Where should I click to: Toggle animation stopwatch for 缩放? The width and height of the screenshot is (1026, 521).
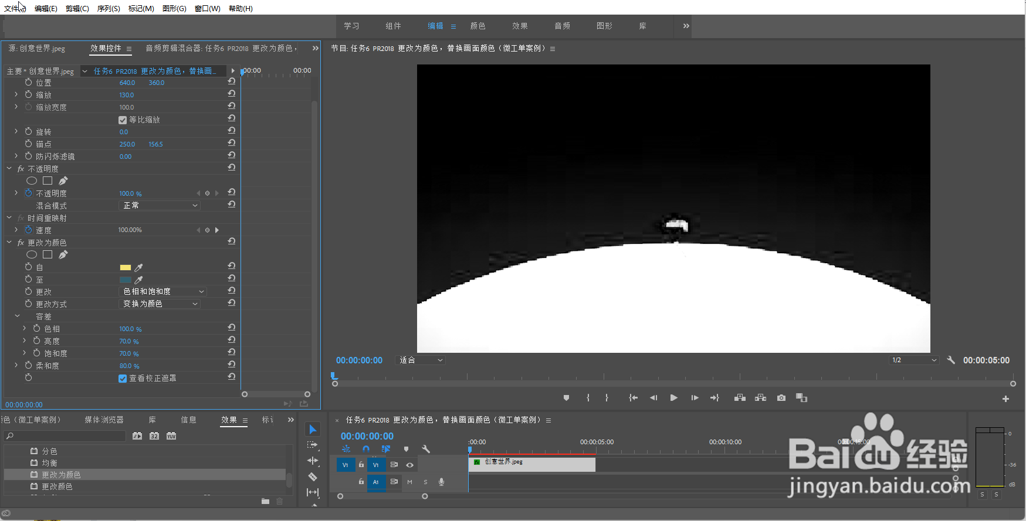28,94
